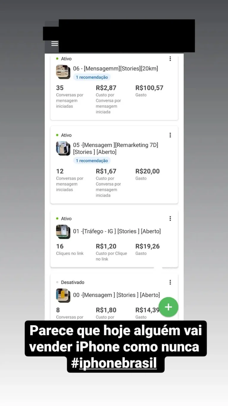Open three-dot menu for deactivated campaign 00

click(x=170, y=282)
